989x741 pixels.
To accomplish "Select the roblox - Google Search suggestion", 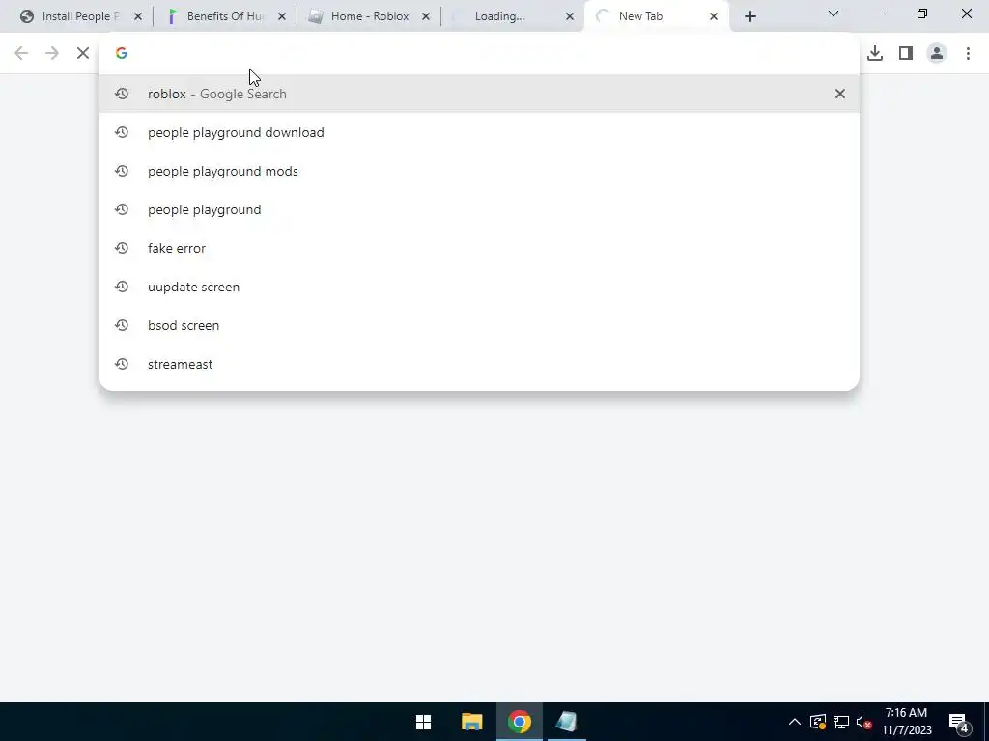I will coord(479,94).
